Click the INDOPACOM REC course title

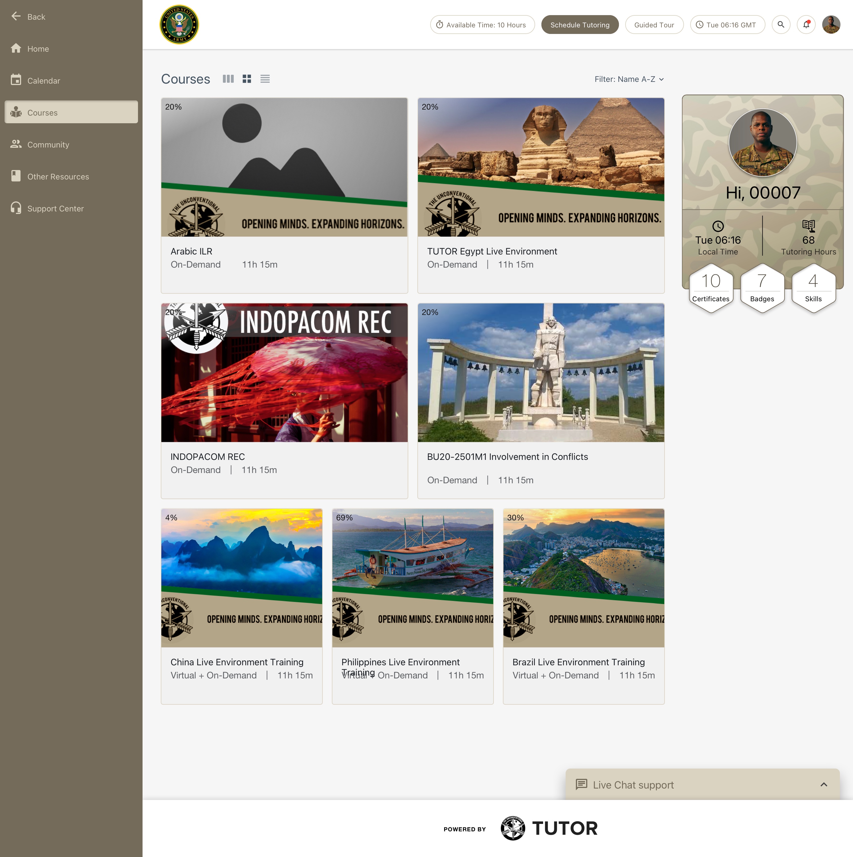coord(208,457)
